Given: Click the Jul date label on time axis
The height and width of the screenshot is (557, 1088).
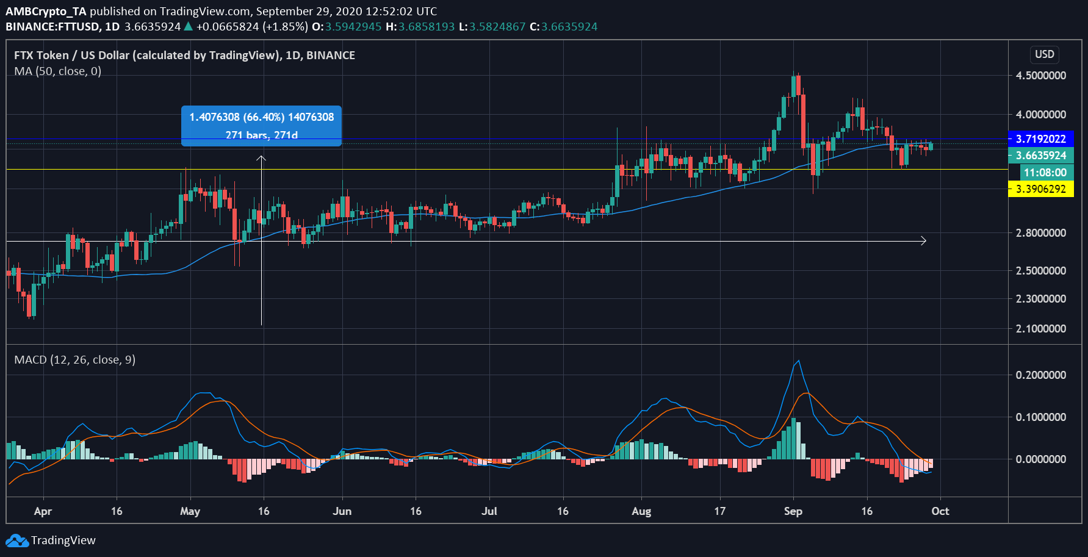Looking at the screenshot, I should tap(489, 511).
